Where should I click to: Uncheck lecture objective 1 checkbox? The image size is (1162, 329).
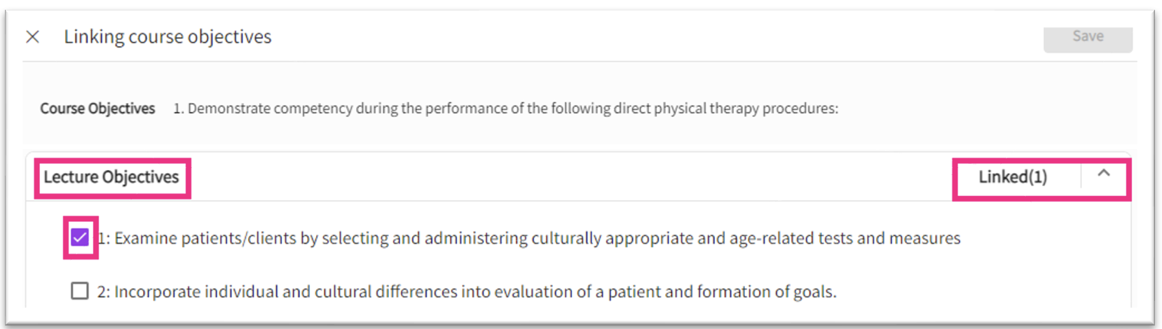80,237
